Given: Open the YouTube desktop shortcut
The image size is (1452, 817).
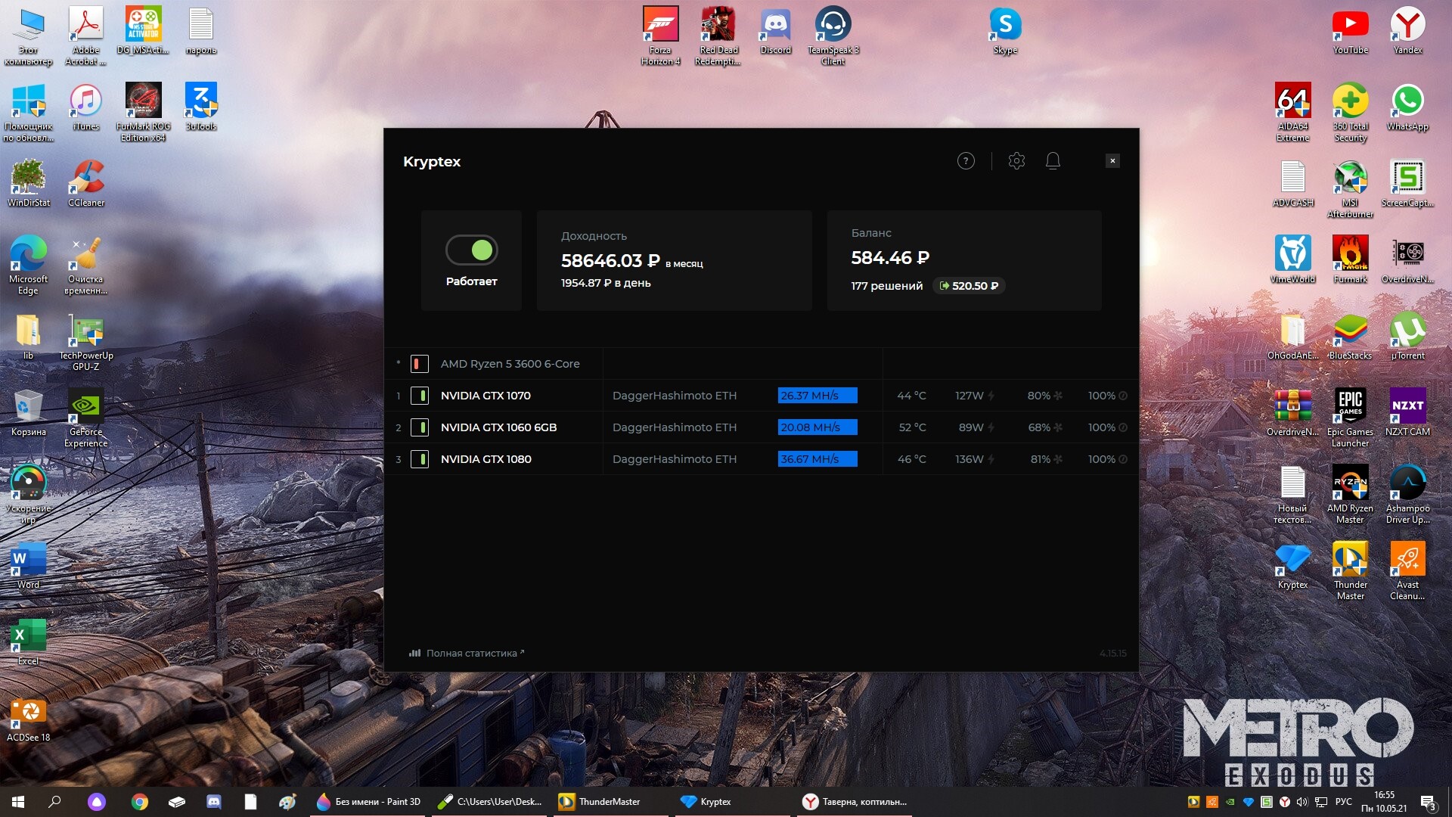Looking at the screenshot, I should tap(1350, 31).
